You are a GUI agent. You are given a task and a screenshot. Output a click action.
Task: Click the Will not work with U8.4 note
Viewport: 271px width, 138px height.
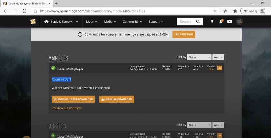point(81,88)
